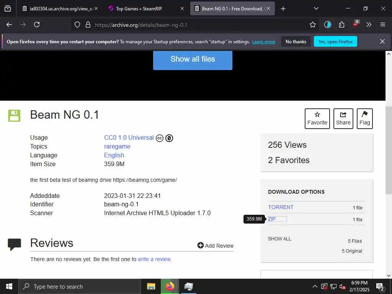Open the third taskbar app icon
392x294 pixels.
pos(188,286)
